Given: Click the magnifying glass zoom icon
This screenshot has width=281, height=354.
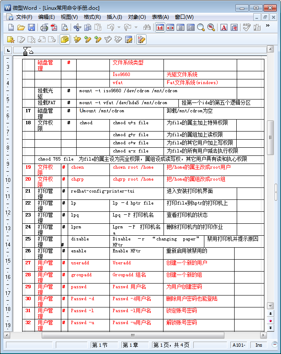Looking at the screenshot, I should (201, 28).
